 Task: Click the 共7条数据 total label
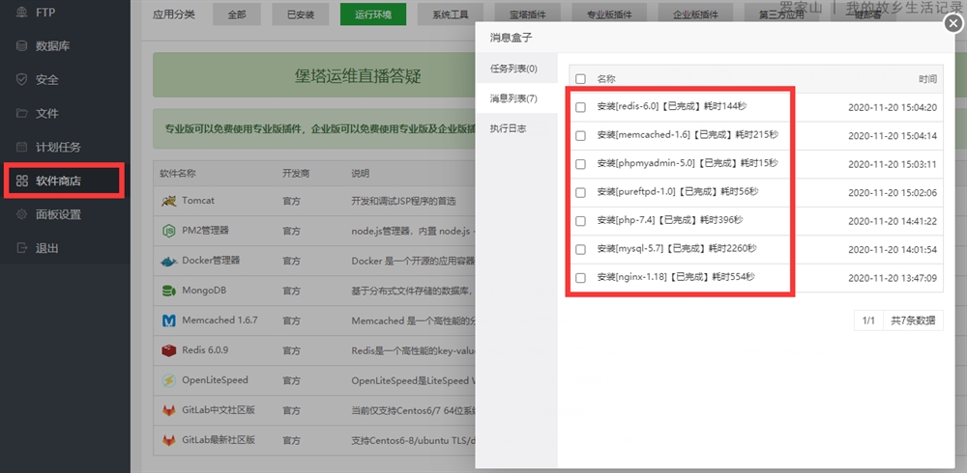pyautogui.click(x=913, y=320)
